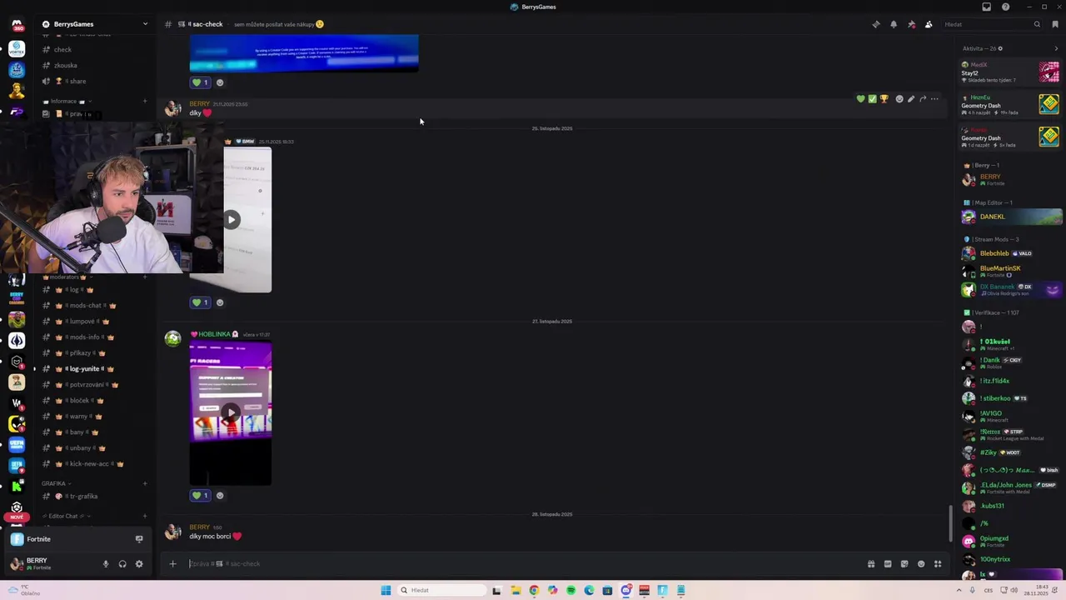Screen dimensions: 1066x600
Task: Open apps launcher in message bar
Action: [938, 564]
